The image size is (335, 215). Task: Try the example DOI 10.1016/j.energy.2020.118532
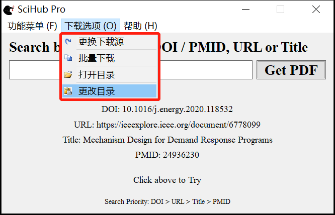click(x=167, y=109)
